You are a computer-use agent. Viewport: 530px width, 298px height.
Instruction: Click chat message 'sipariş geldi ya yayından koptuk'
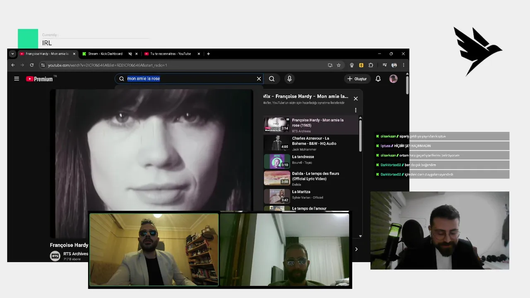pos(423,136)
